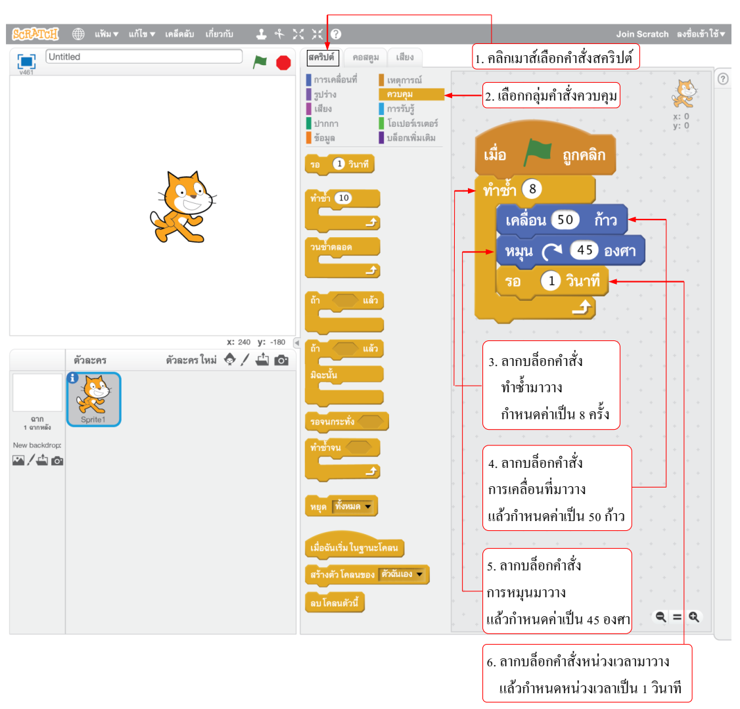Viewport: 740px width, 709px height.
Task: Click the block help question mark icon
Action: (336, 34)
